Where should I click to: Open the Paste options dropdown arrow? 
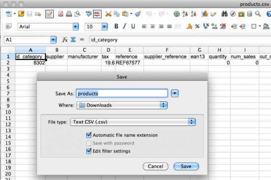point(131,14)
